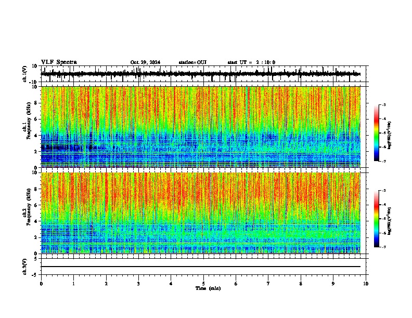This screenshot has height=318, width=412.
Task: Click time axis tick label "3"
Action: click(x=138, y=284)
